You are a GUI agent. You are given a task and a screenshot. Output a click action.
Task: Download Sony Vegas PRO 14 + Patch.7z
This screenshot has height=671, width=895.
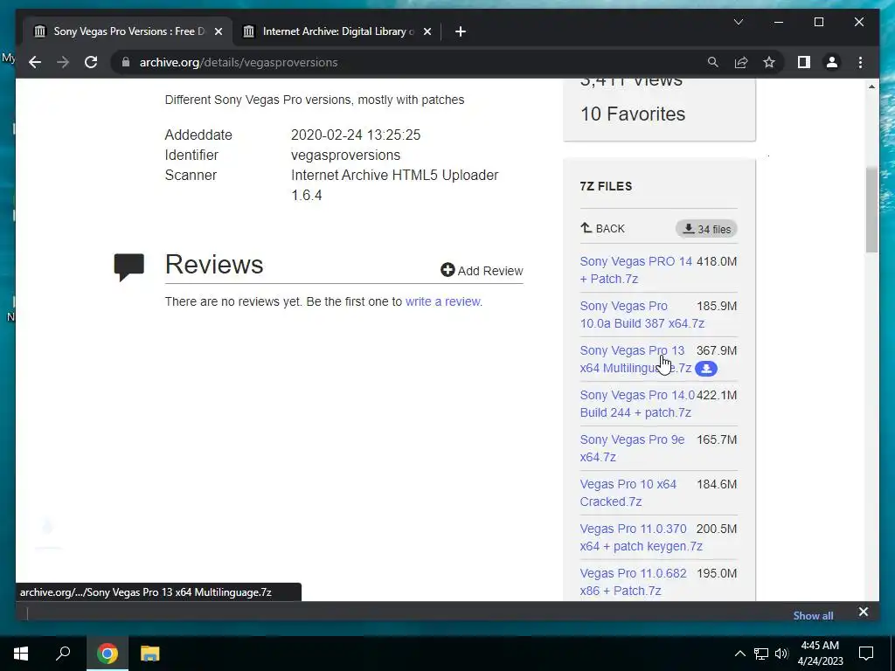coord(636,270)
